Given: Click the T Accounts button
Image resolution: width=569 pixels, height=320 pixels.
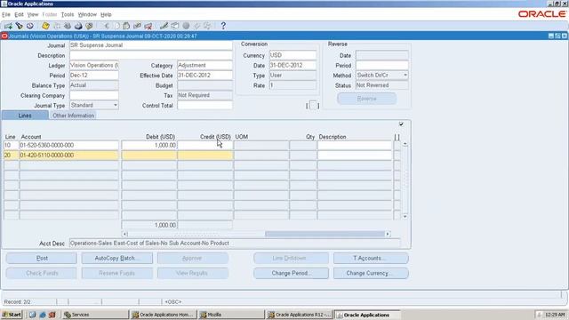Looking at the screenshot, I should [x=371, y=259].
